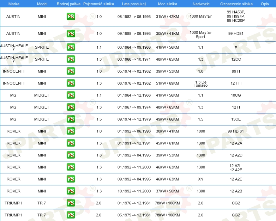The width and height of the screenshot is (276, 221).
Task: Select the 37kW / 50KM power cell
Action: pyautogui.click(x=167, y=191)
